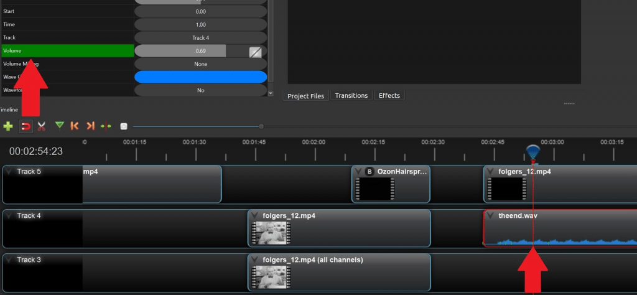Select Track 4 folgers_12.mp4 clip thumbnail

click(271, 233)
